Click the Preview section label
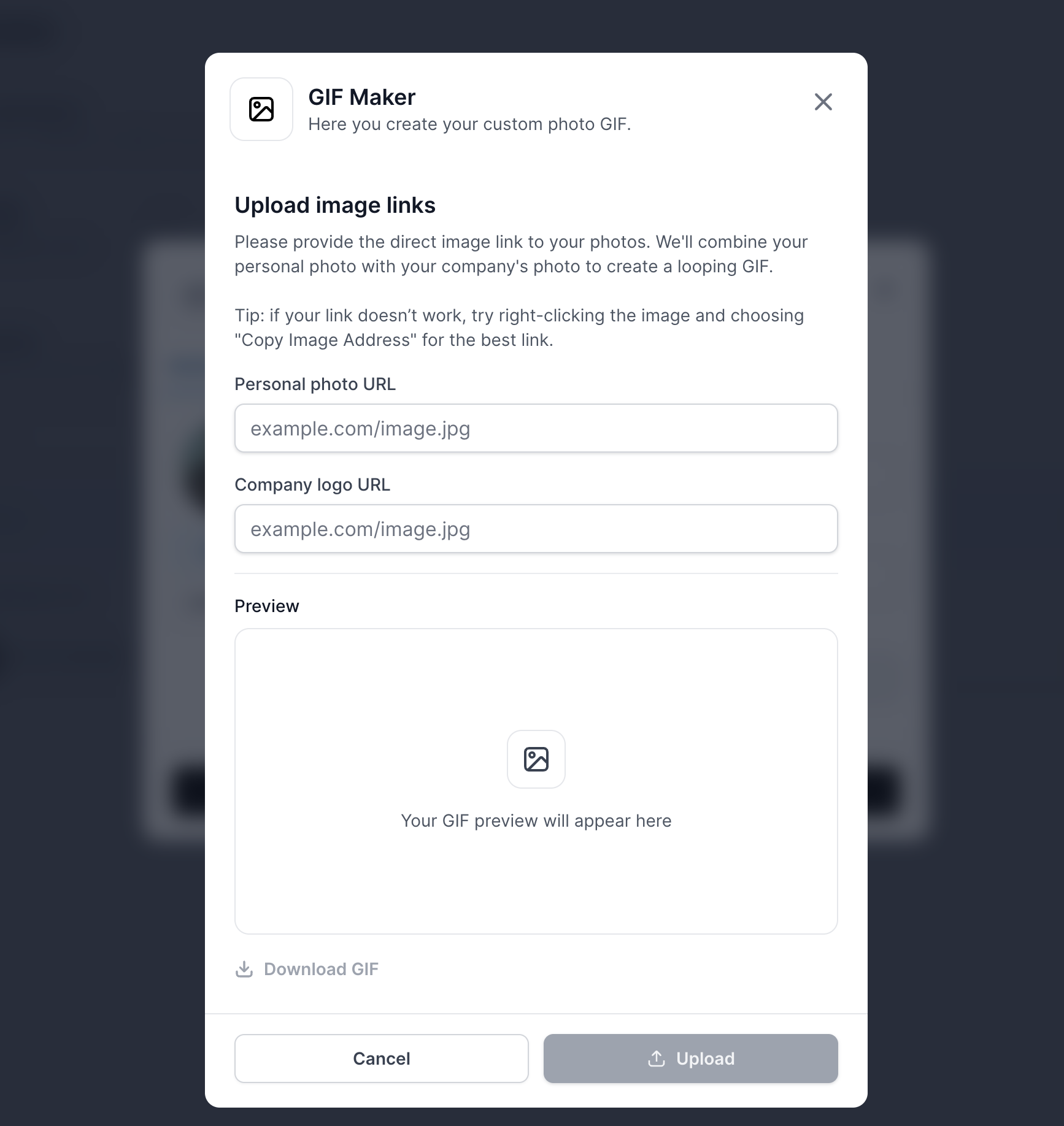The image size is (1064, 1126). coord(267,606)
